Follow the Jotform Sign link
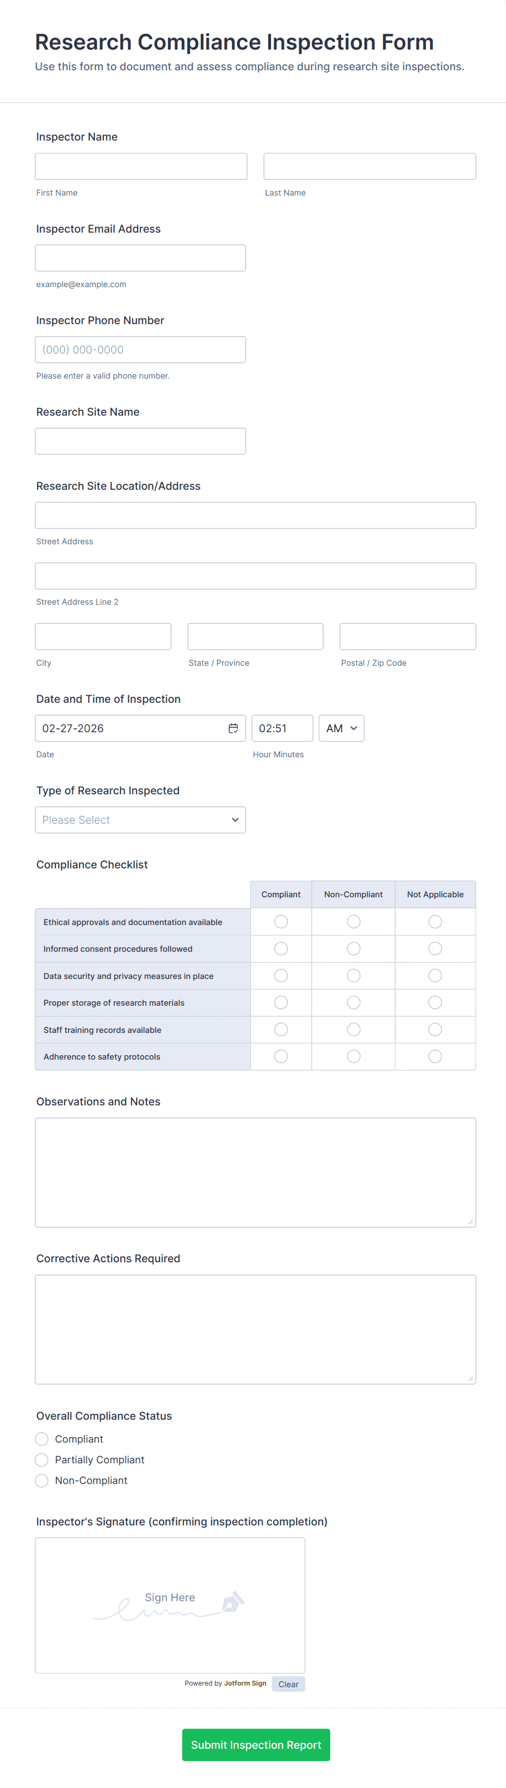Image resolution: width=506 pixels, height=1788 pixels. pos(245,1683)
